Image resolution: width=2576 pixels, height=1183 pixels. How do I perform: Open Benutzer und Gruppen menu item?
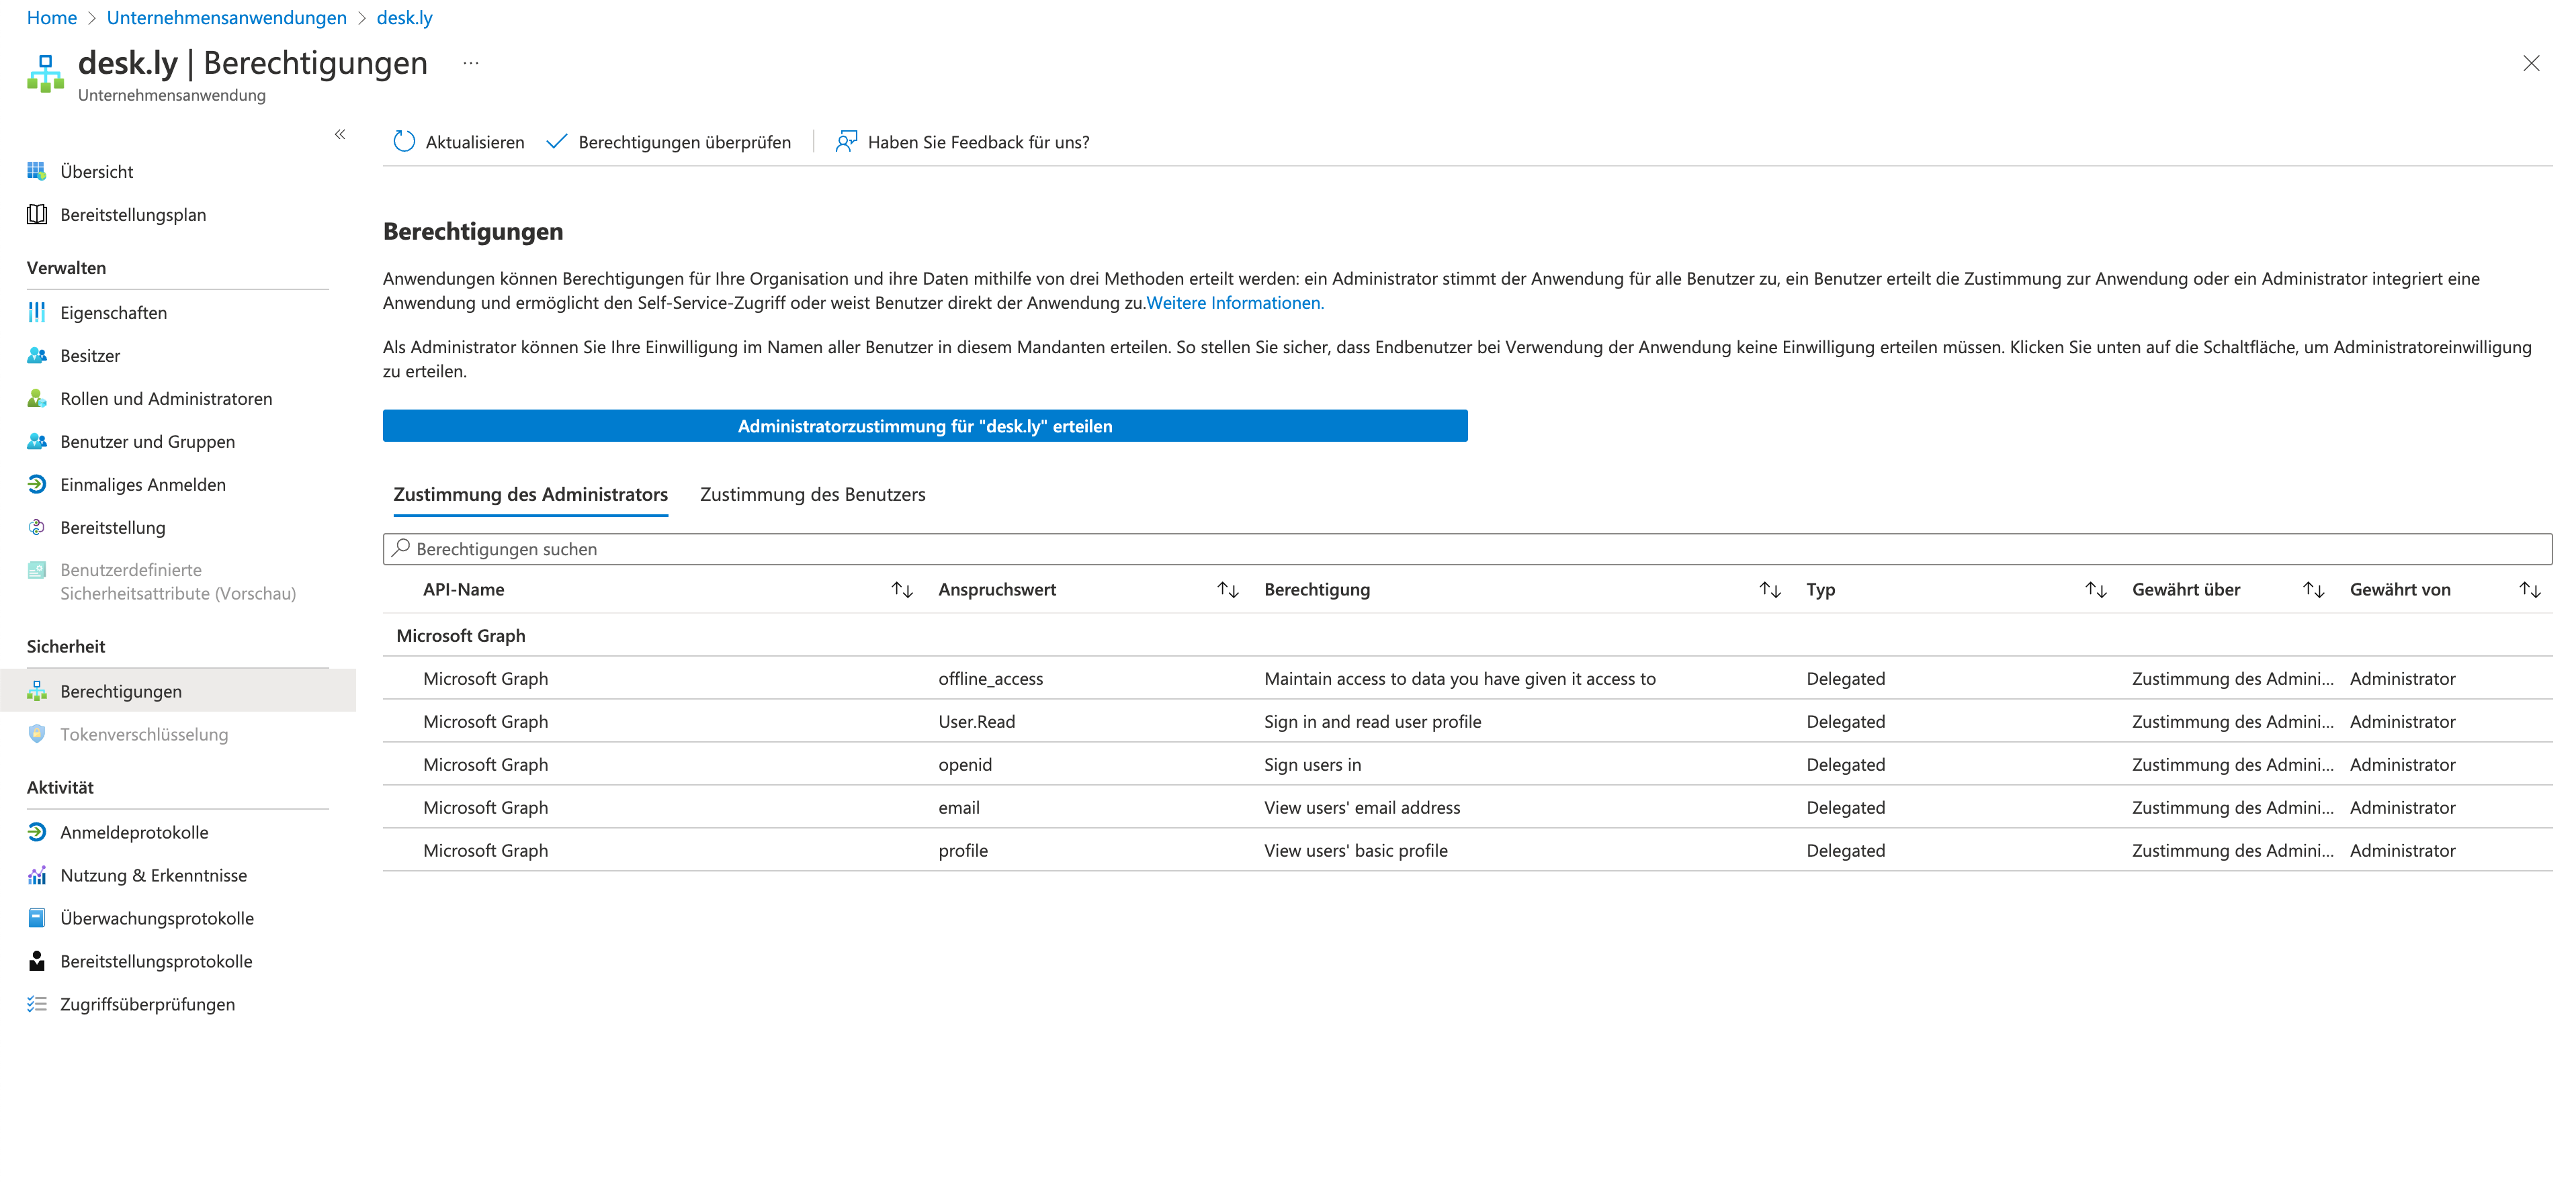(x=147, y=440)
